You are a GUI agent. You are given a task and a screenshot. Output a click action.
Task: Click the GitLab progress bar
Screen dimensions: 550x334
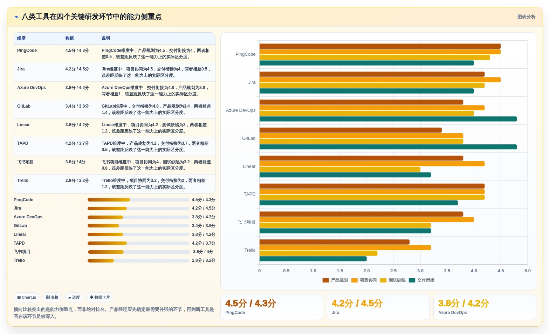point(138,226)
